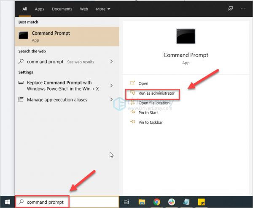253x208 pixels.
Task: Click the feedback icon in search header
Action: (x=230, y=8)
